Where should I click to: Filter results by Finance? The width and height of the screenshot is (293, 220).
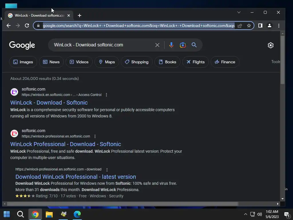point(225,62)
